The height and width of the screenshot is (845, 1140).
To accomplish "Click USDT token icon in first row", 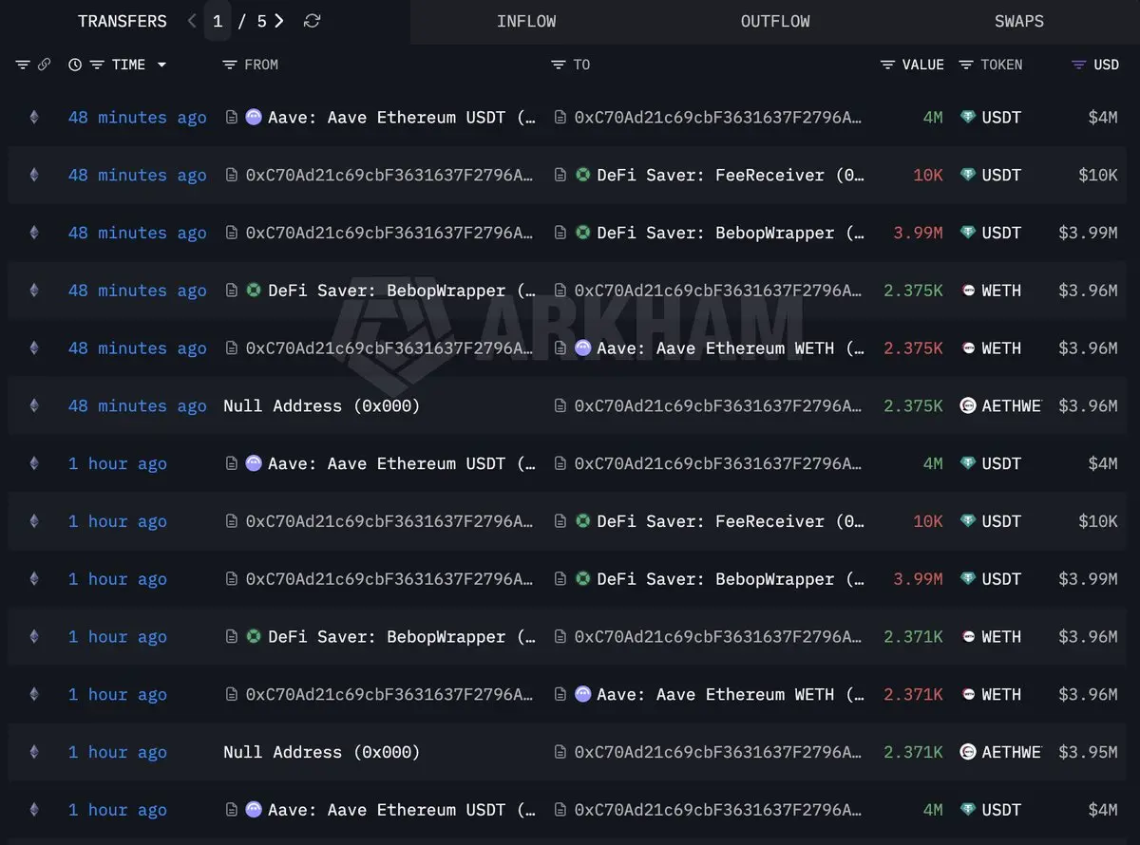I will coord(968,118).
